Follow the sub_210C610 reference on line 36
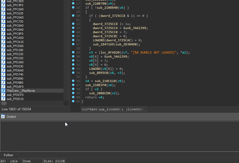 [x=106, y=81]
